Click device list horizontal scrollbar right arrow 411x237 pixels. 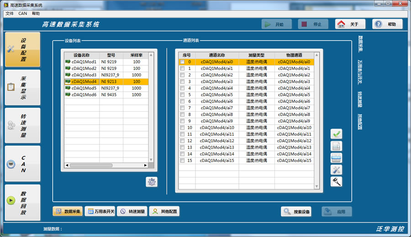146,165
